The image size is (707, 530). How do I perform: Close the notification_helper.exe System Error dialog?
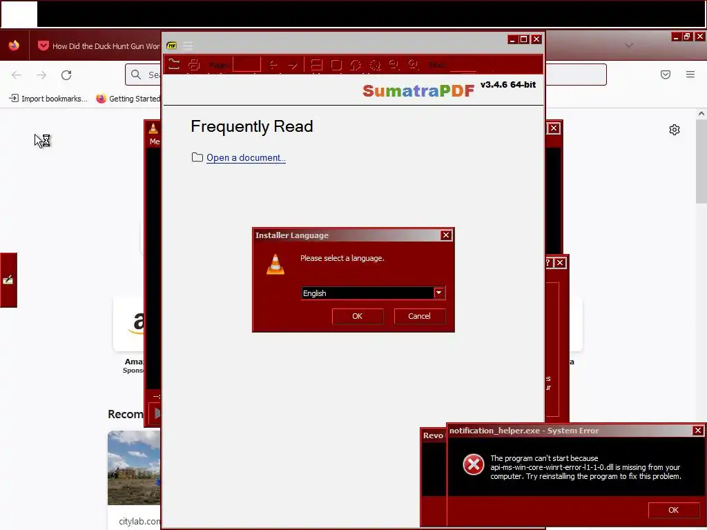[698, 431]
